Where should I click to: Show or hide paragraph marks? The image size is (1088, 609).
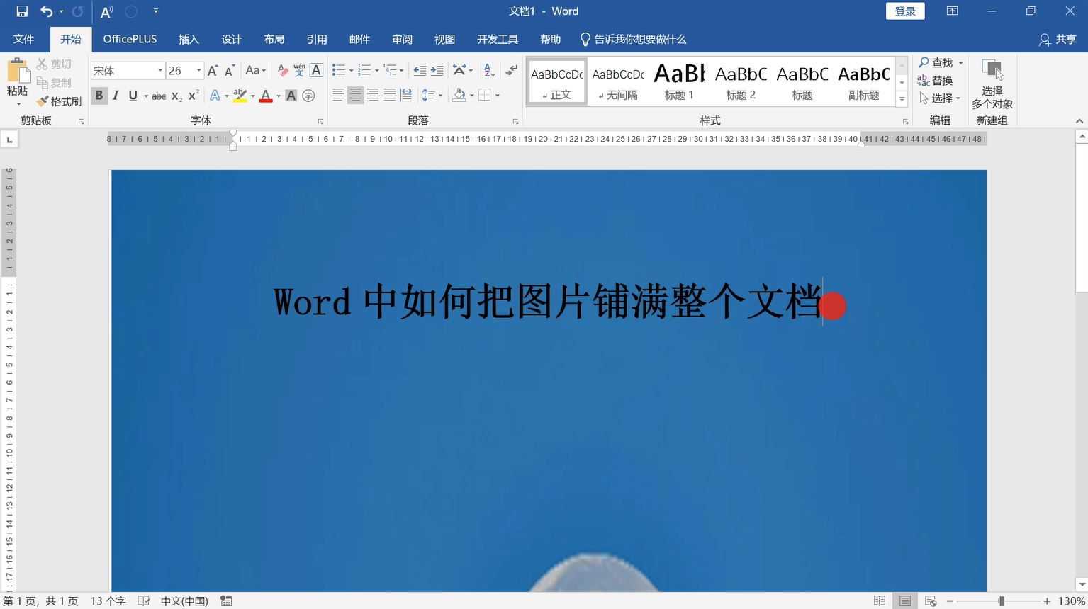(512, 71)
